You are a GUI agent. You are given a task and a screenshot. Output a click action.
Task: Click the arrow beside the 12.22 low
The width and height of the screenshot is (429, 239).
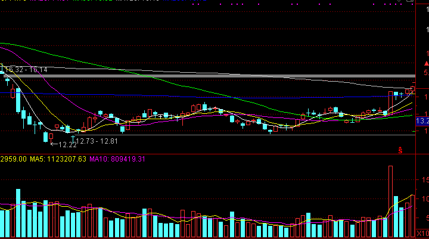click(x=54, y=144)
